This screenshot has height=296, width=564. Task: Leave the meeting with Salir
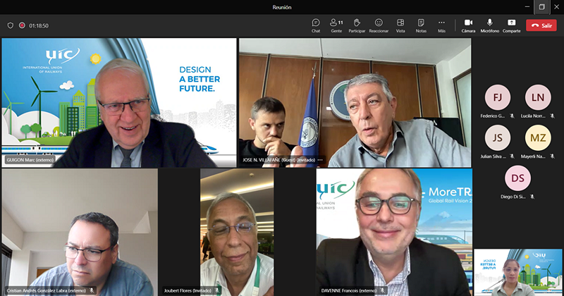(541, 25)
